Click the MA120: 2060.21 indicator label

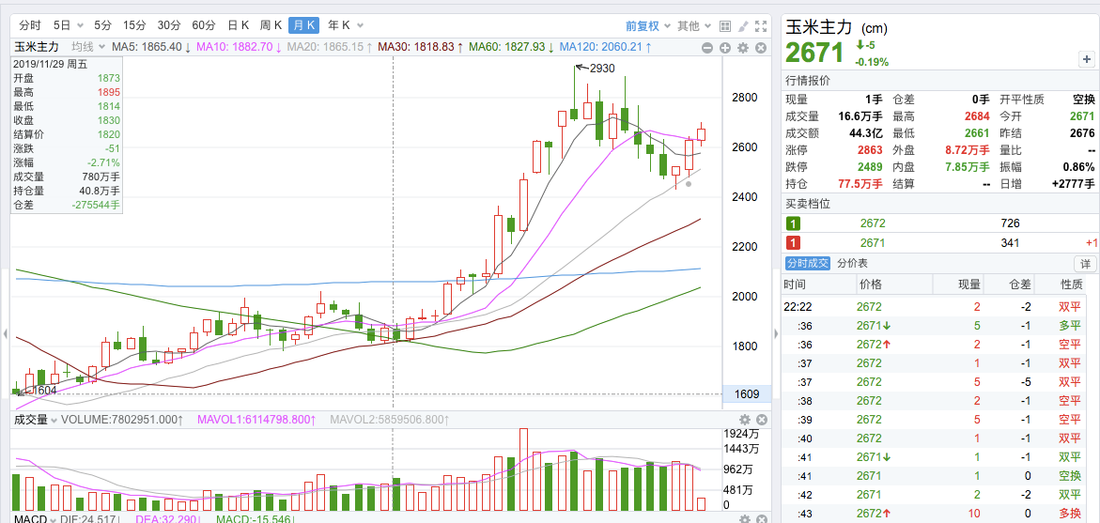click(605, 47)
